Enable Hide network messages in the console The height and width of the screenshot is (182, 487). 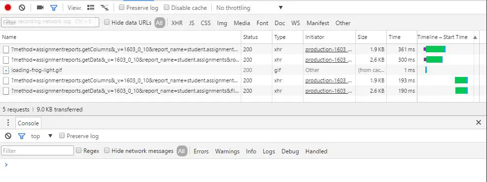[x=107, y=150]
